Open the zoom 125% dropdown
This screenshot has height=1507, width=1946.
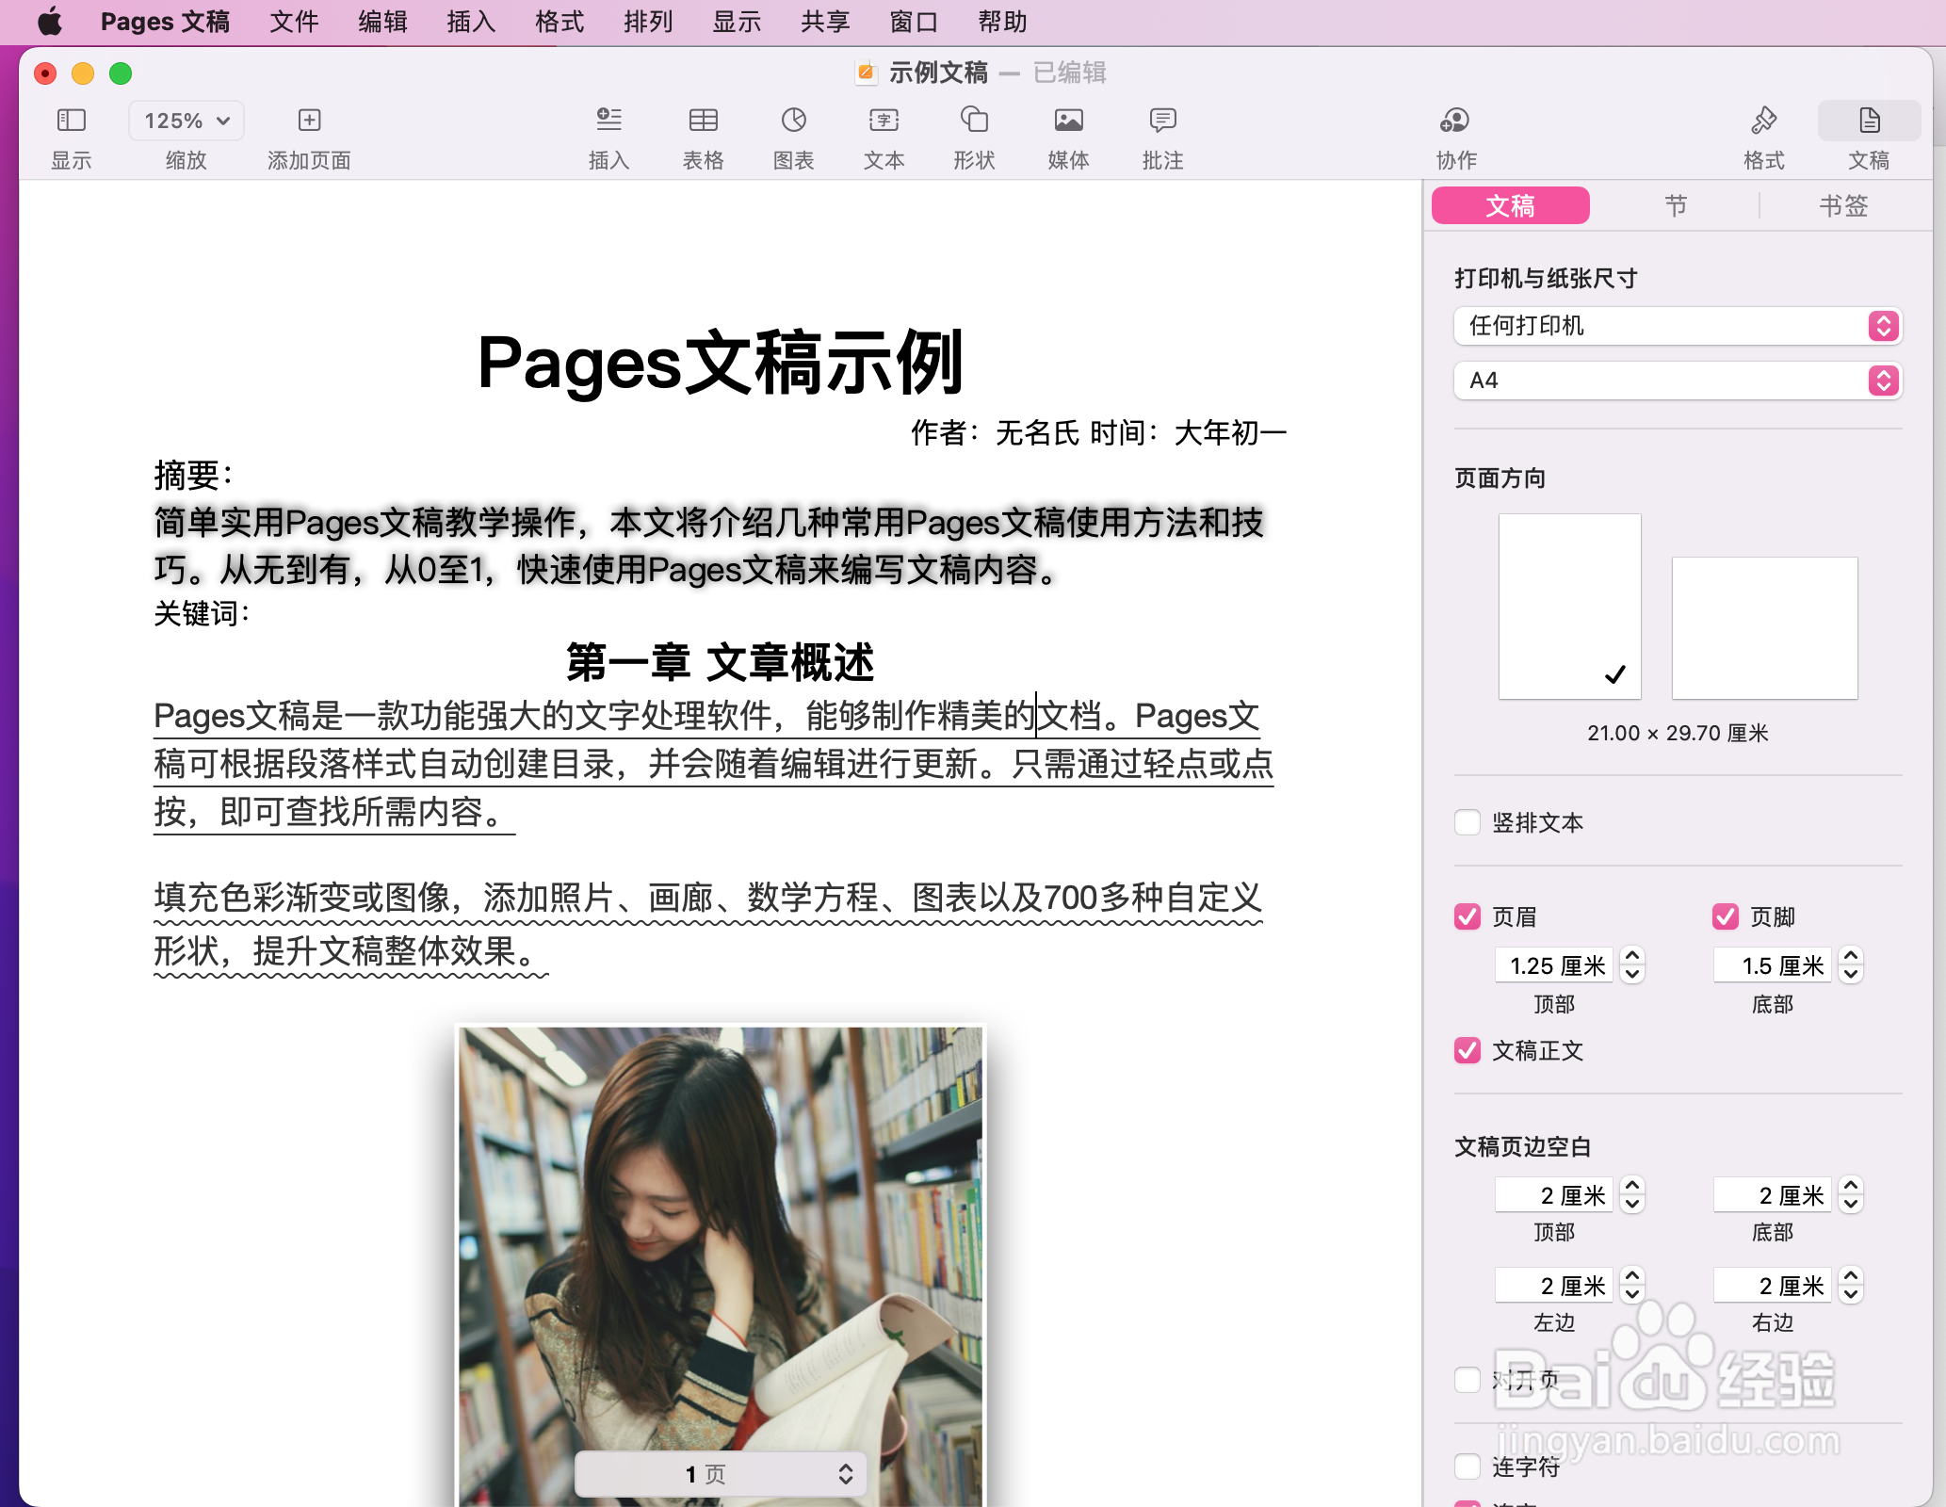tap(186, 121)
